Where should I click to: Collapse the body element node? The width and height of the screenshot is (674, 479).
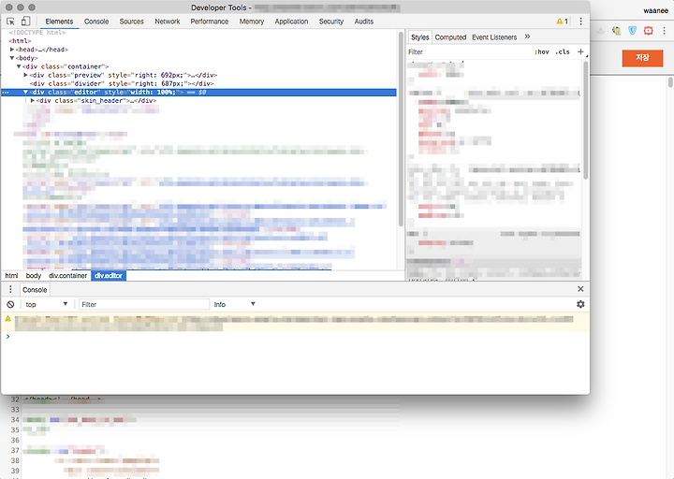12,58
